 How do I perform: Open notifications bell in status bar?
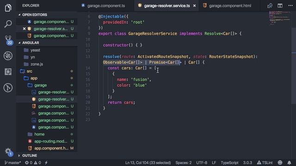click(289, 163)
